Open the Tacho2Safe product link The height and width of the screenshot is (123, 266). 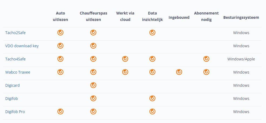click(x=15, y=32)
